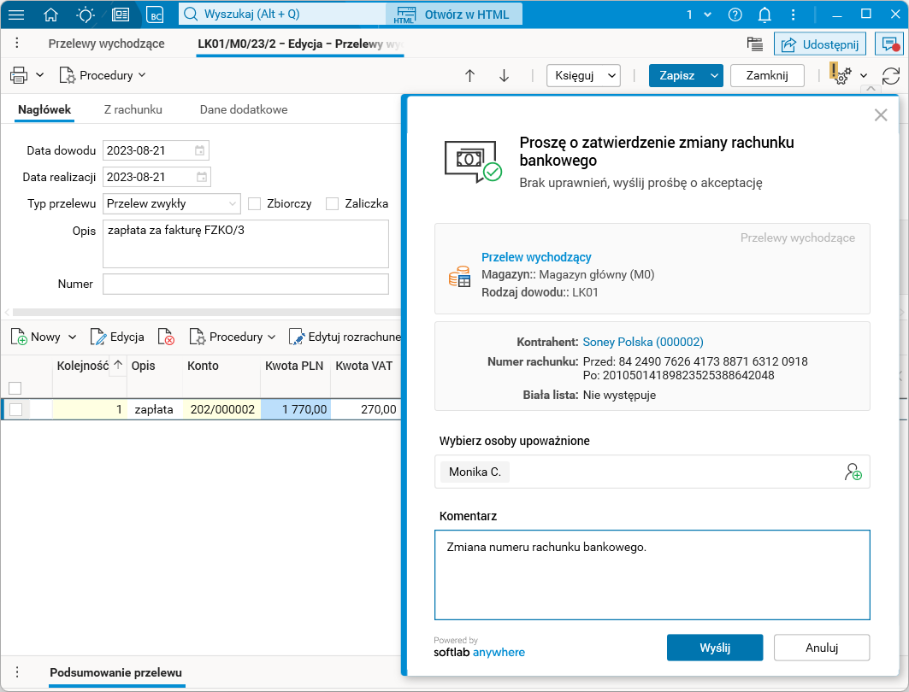The width and height of the screenshot is (909, 692).
Task: Click the Udostępnij button
Action: click(820, 44)
